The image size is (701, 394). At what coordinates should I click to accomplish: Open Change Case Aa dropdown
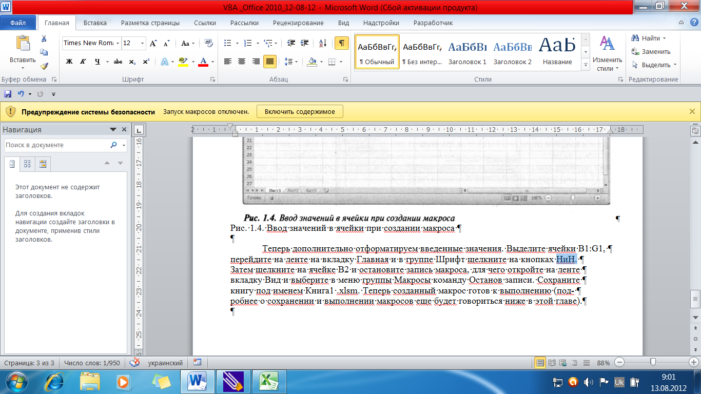[x=187, y=44]
